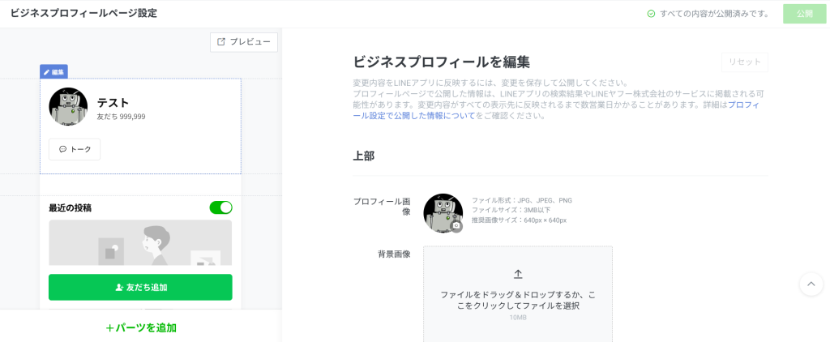This screenshot has height=342, width=830.
Task: Click the トーク talk button
Action: [x=75, y=149]
